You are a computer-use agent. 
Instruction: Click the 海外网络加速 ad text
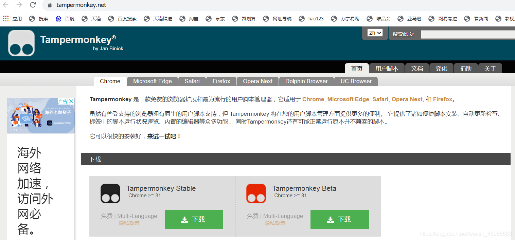(x=35, y=191)
